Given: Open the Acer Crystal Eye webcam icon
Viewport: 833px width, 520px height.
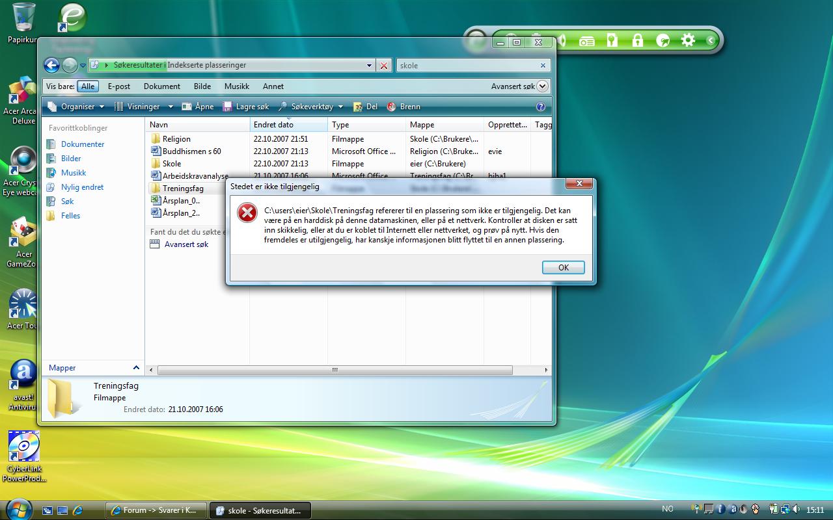Looking at the screenshot, I should point(21,172).
